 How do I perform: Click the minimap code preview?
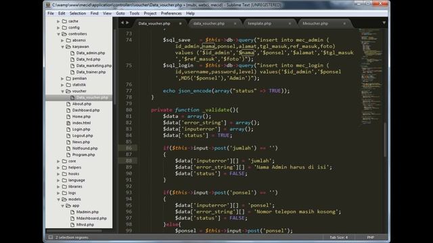371,77
